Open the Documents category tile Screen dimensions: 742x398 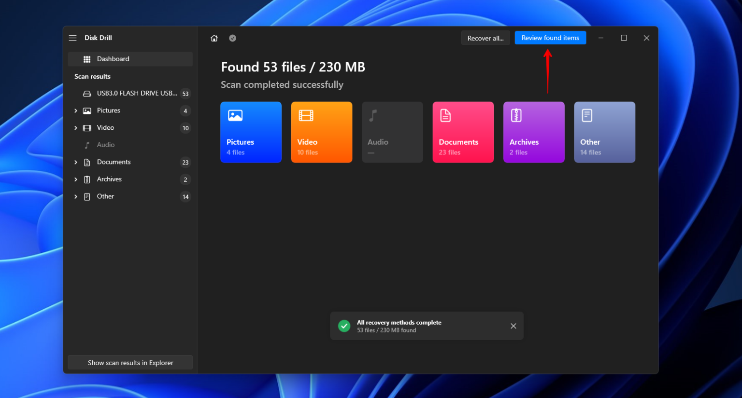463,132
